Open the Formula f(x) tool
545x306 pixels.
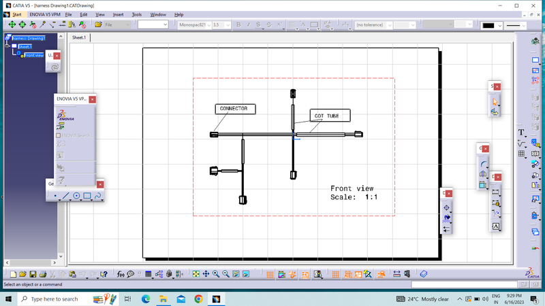(121, 274)
